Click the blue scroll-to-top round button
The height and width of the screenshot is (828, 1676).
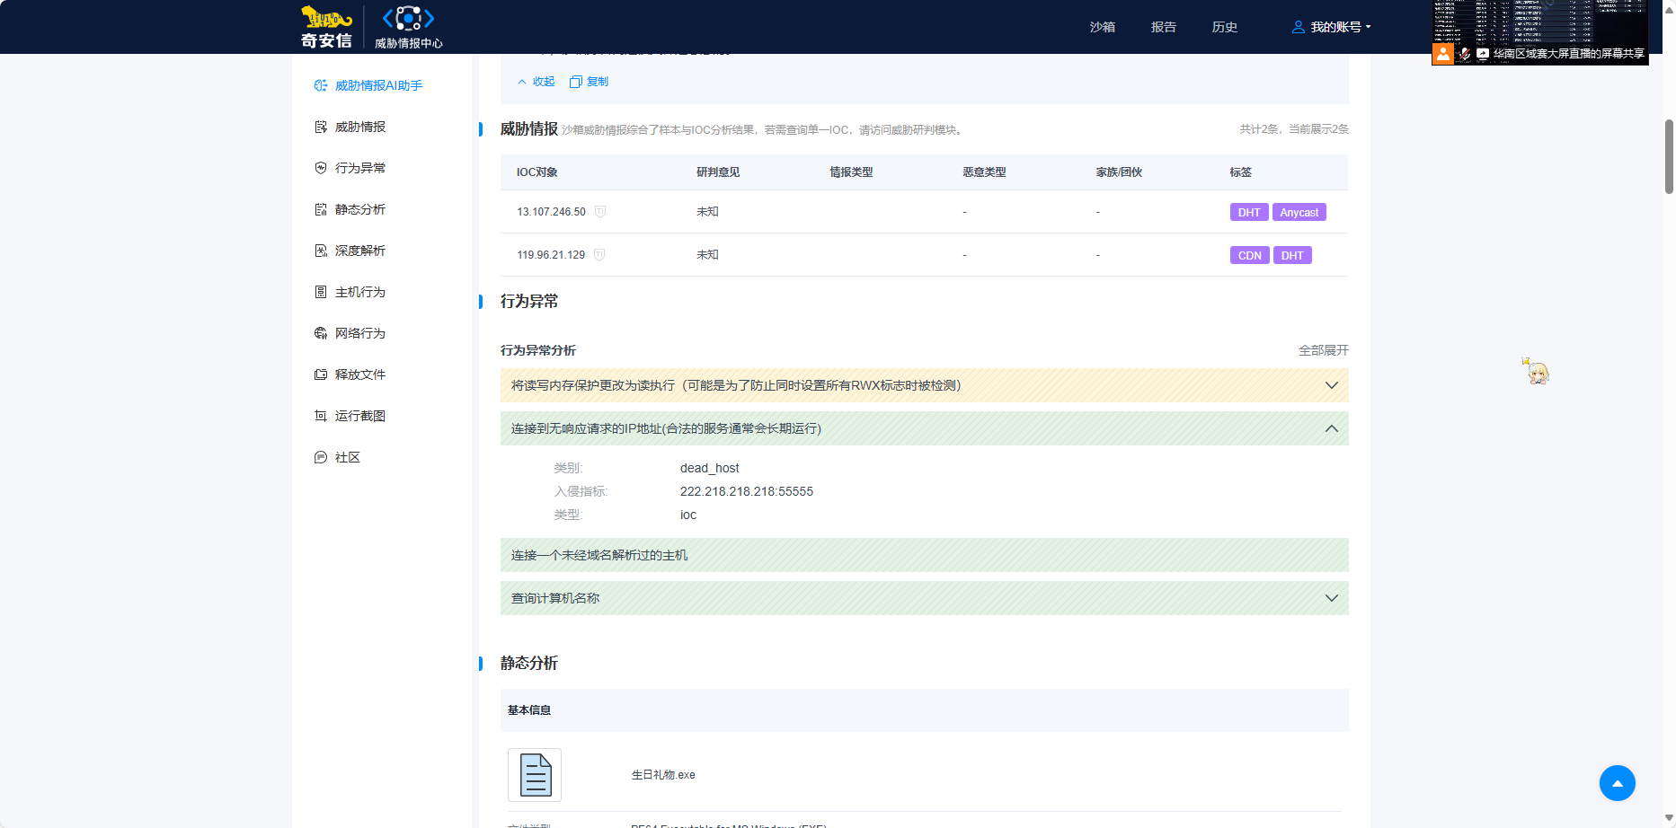point(1617,783)
